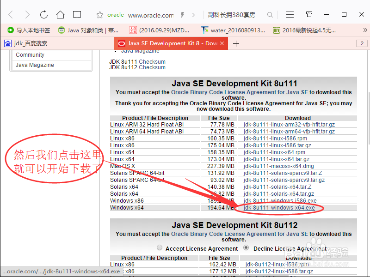Open Java Magazine in left sidebar

tap(35, 65)
